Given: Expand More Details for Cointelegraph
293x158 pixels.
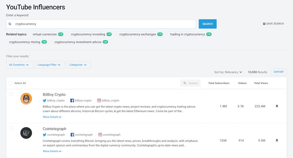Looking at the screenshot, I should click(52, 151).
